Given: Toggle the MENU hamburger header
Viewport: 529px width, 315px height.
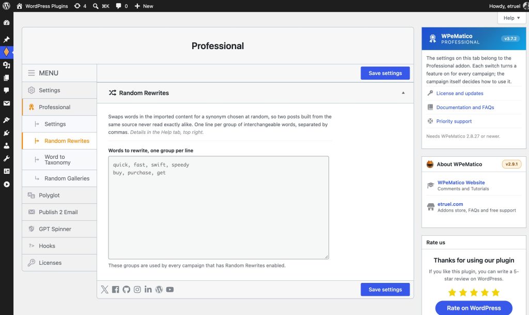Looking at the screenshot, I should (x=59, y=73).
